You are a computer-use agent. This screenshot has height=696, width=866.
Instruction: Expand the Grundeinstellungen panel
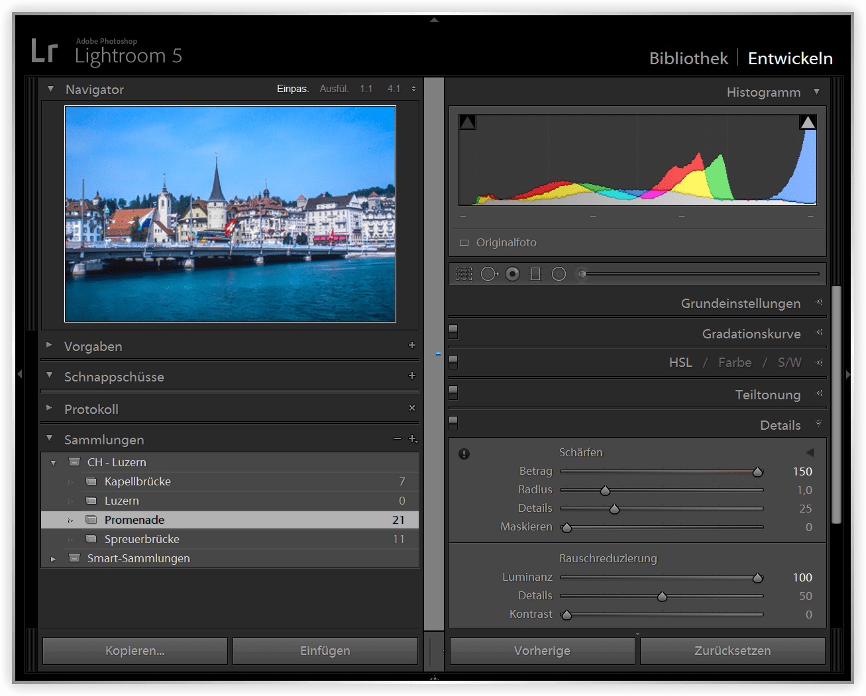click(818, 302)
